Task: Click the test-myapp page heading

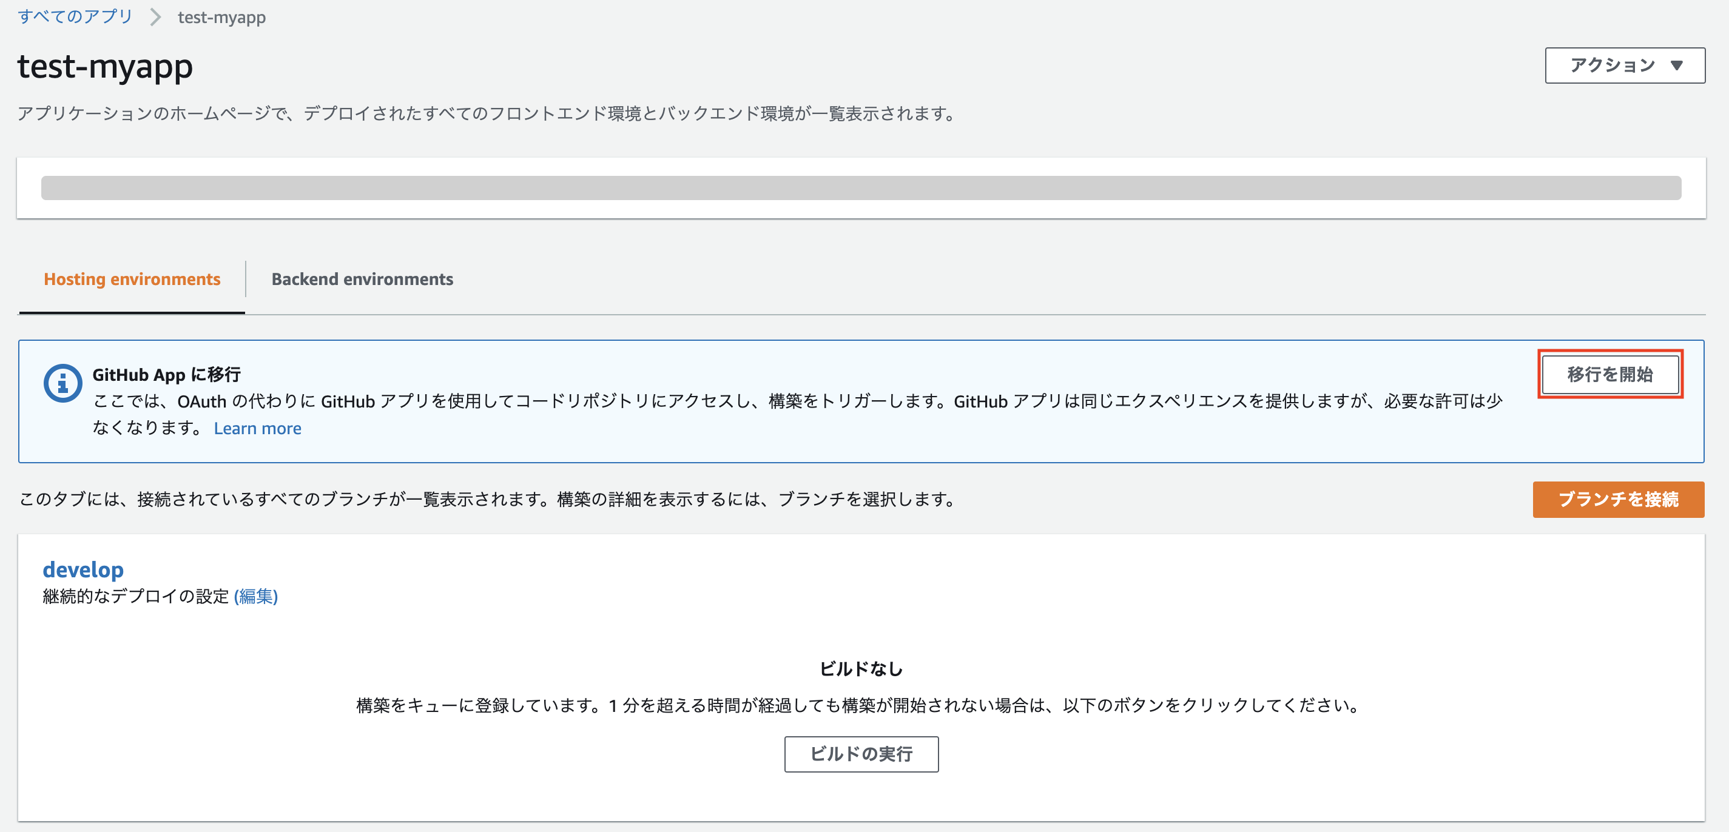Action: (106, 67)
